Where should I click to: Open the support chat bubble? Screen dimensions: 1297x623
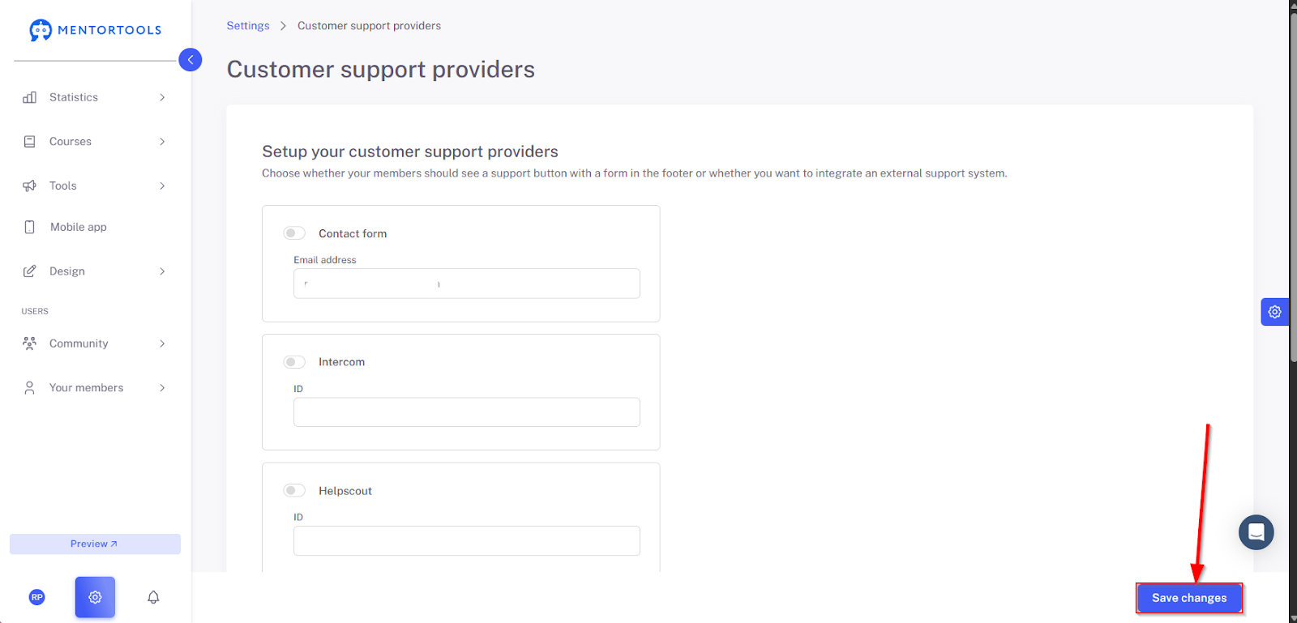tap(1256, 532)
